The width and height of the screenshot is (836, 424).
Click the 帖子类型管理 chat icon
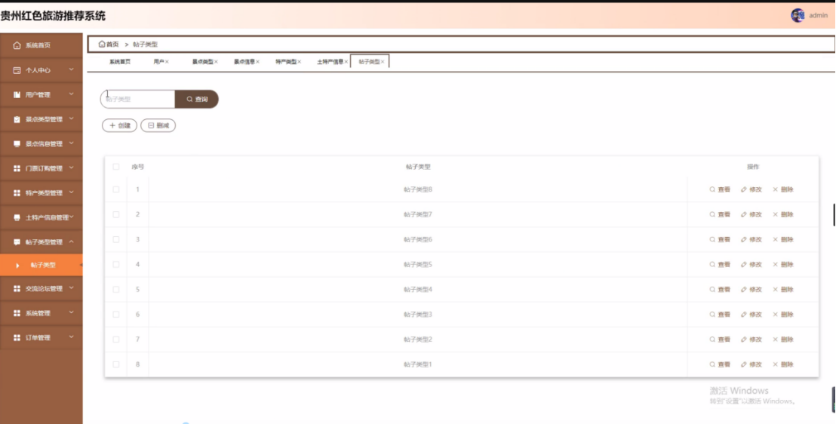click(x=17, y=242)
